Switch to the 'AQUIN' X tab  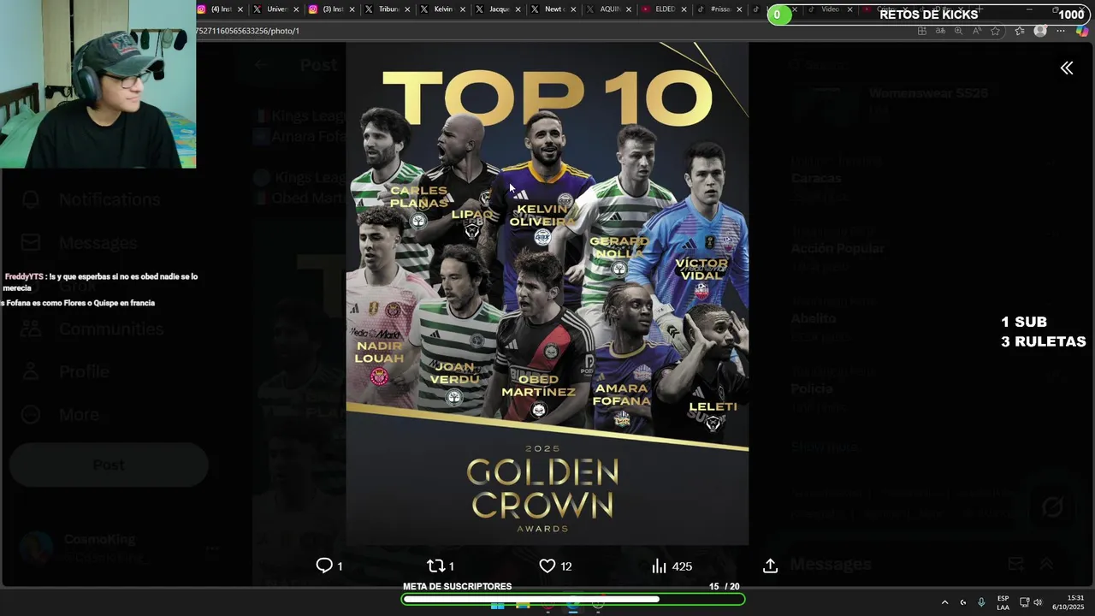tap(609, 9)
